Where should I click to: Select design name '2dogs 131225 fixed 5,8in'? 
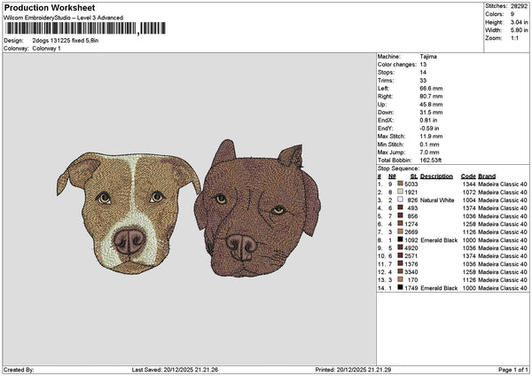pos(66,41)
